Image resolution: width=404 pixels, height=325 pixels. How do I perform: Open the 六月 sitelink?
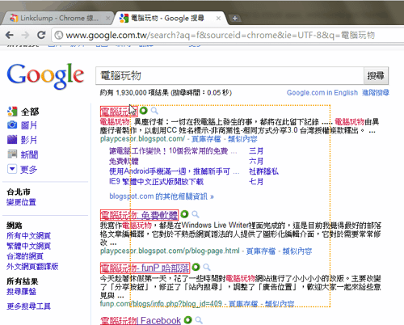tap(256, 161)
